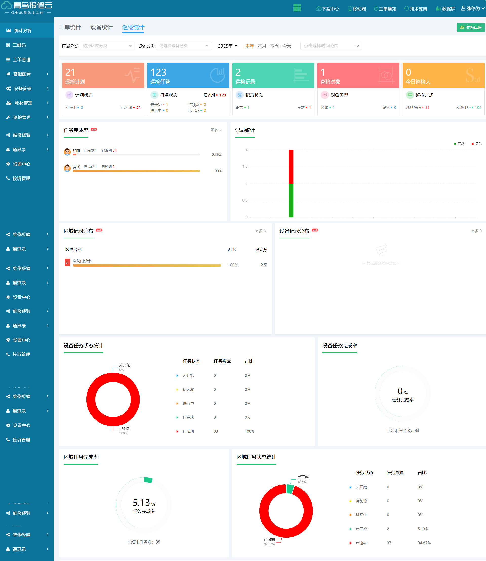This screenshot has height=561, width=486.
Task: Click the 二维码 QR code sidebar icon
Action: (8, 45)
